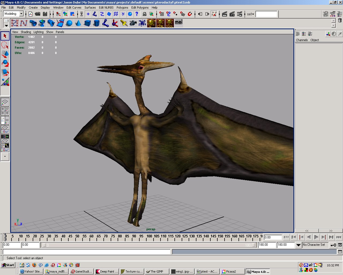Launch the MEL script shelf button
This screenshot has height=275, width=343.
179,23
